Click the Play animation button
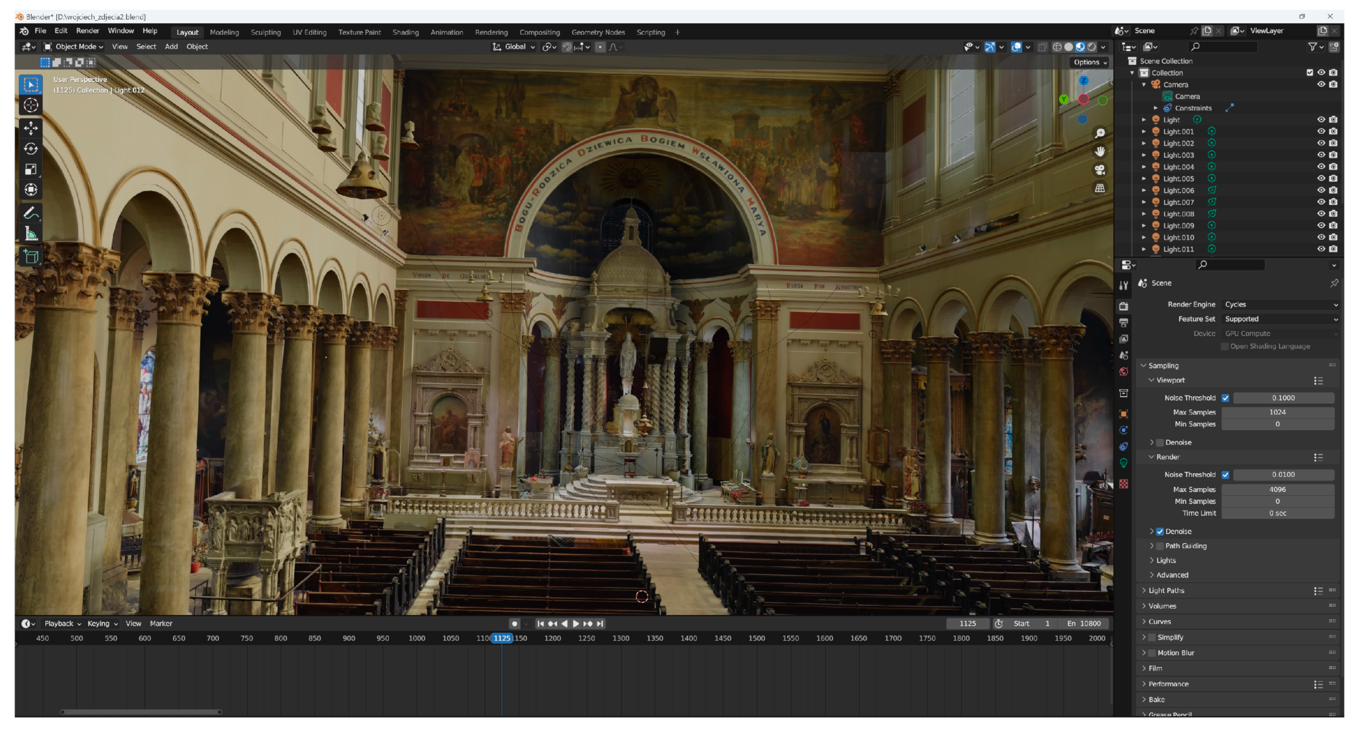Viewport: 1357px width, 731px height. (x=576, y=624)
